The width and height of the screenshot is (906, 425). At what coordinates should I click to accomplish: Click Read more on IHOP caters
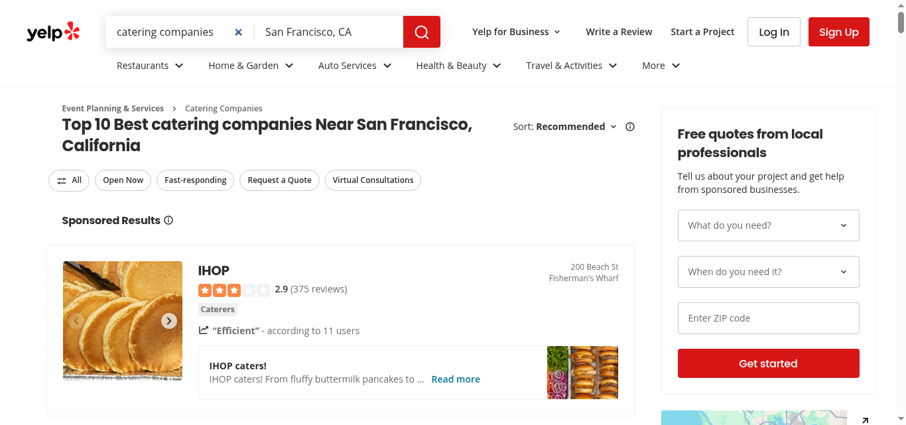456,379
